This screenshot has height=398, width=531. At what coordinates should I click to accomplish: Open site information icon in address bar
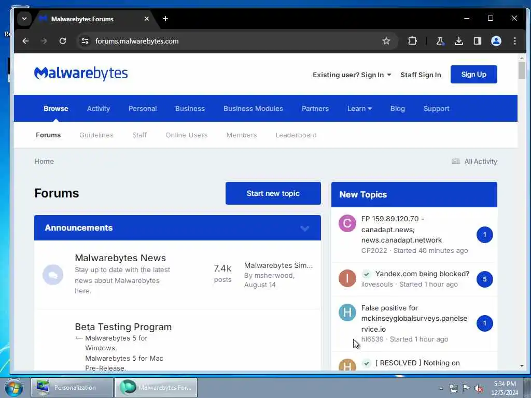click(x=85, y=41)
